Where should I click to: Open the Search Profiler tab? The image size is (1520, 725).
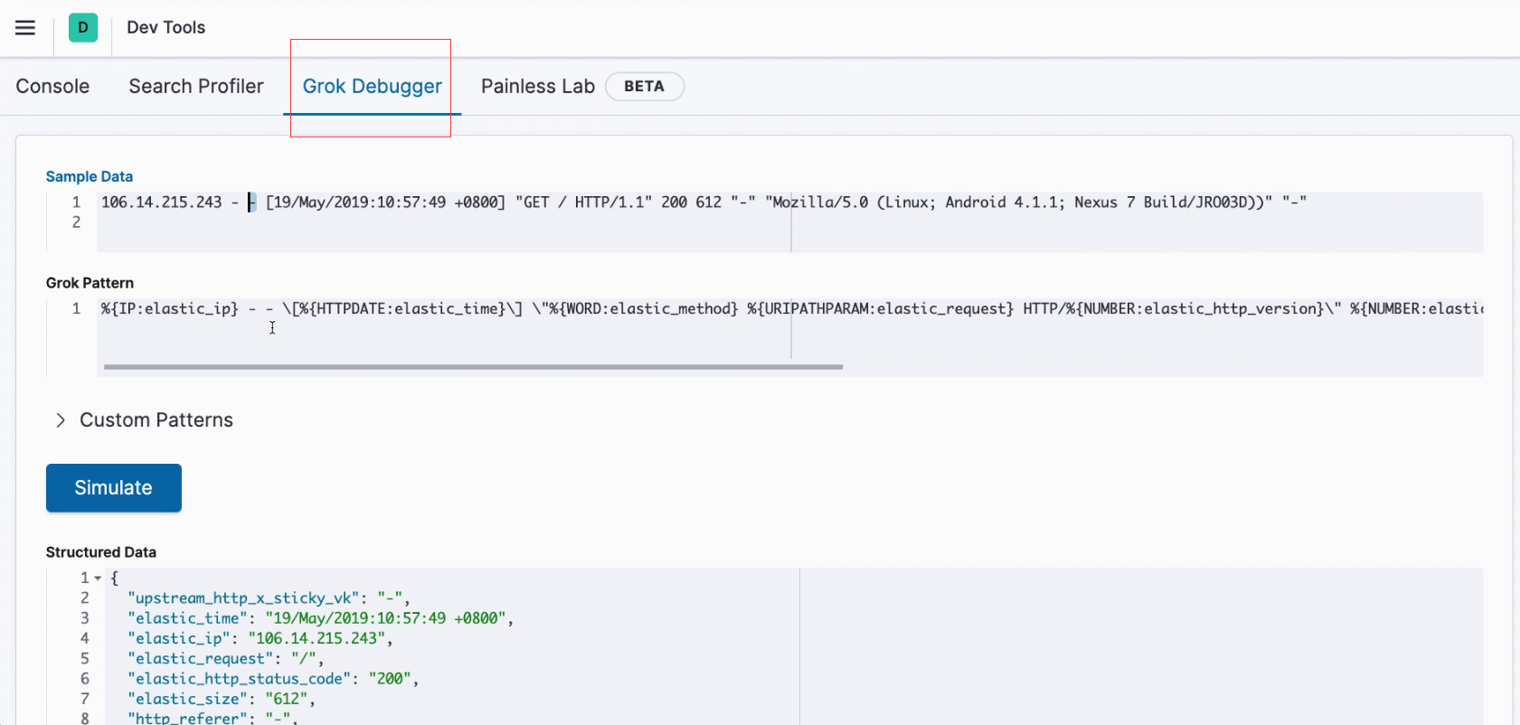click(x=196, y=87)
